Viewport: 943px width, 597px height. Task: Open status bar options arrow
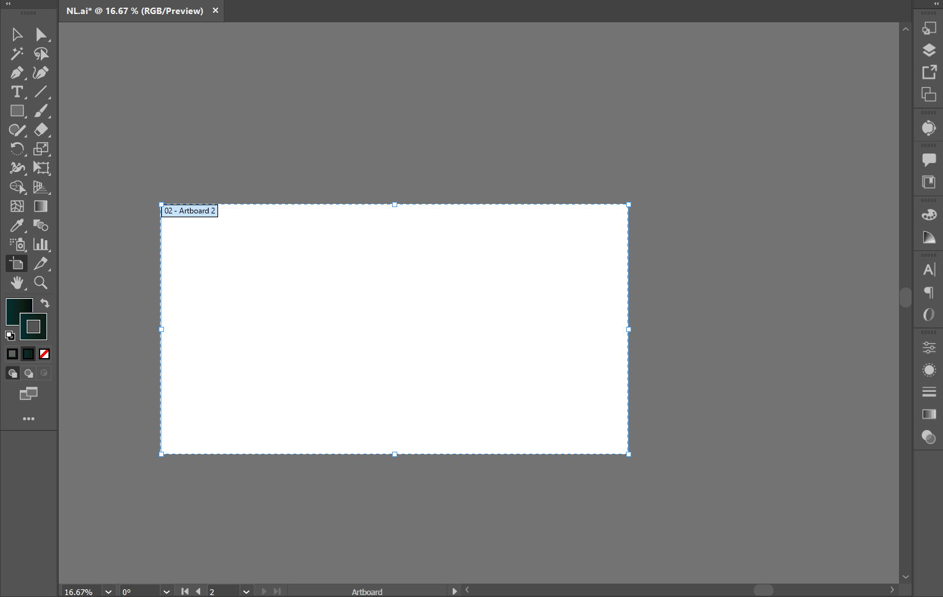[455, 591]
